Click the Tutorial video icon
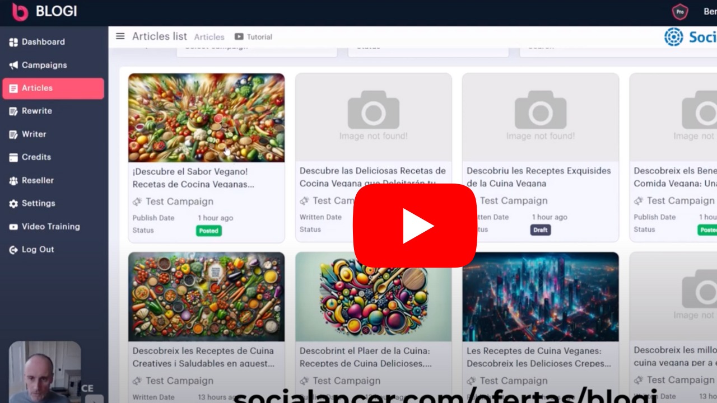The image size is (717, 403). click(239, 37)
